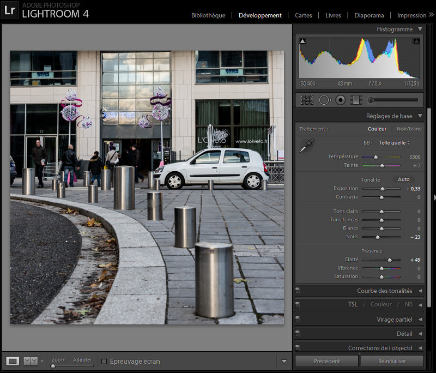Viewport: 436px width, 373px height.
Task: Click the Réinitialiser button
Action: (392, 361)
